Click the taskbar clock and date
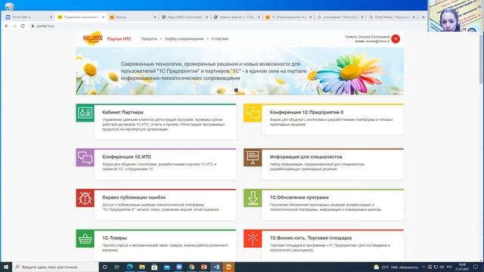The image size is (484, 272). click(x=462, y=267)
